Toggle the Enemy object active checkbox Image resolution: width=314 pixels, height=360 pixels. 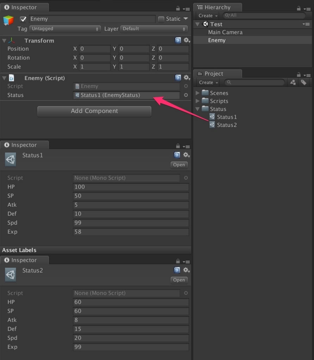(23, 19)
